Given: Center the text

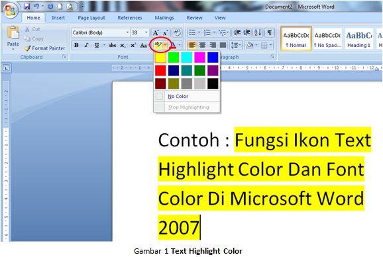Looking at the screenshot, I should [x=203, y=45].
